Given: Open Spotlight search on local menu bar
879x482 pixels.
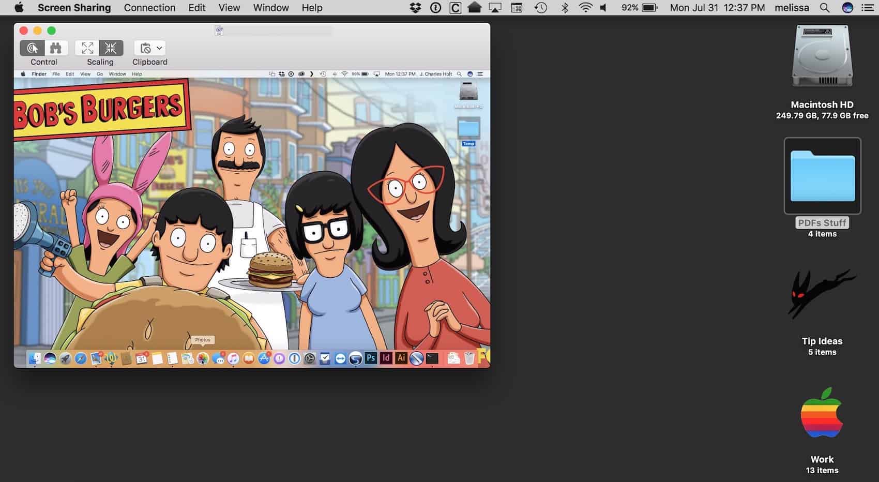Looking at the screenshot, I should click(825, 8).
